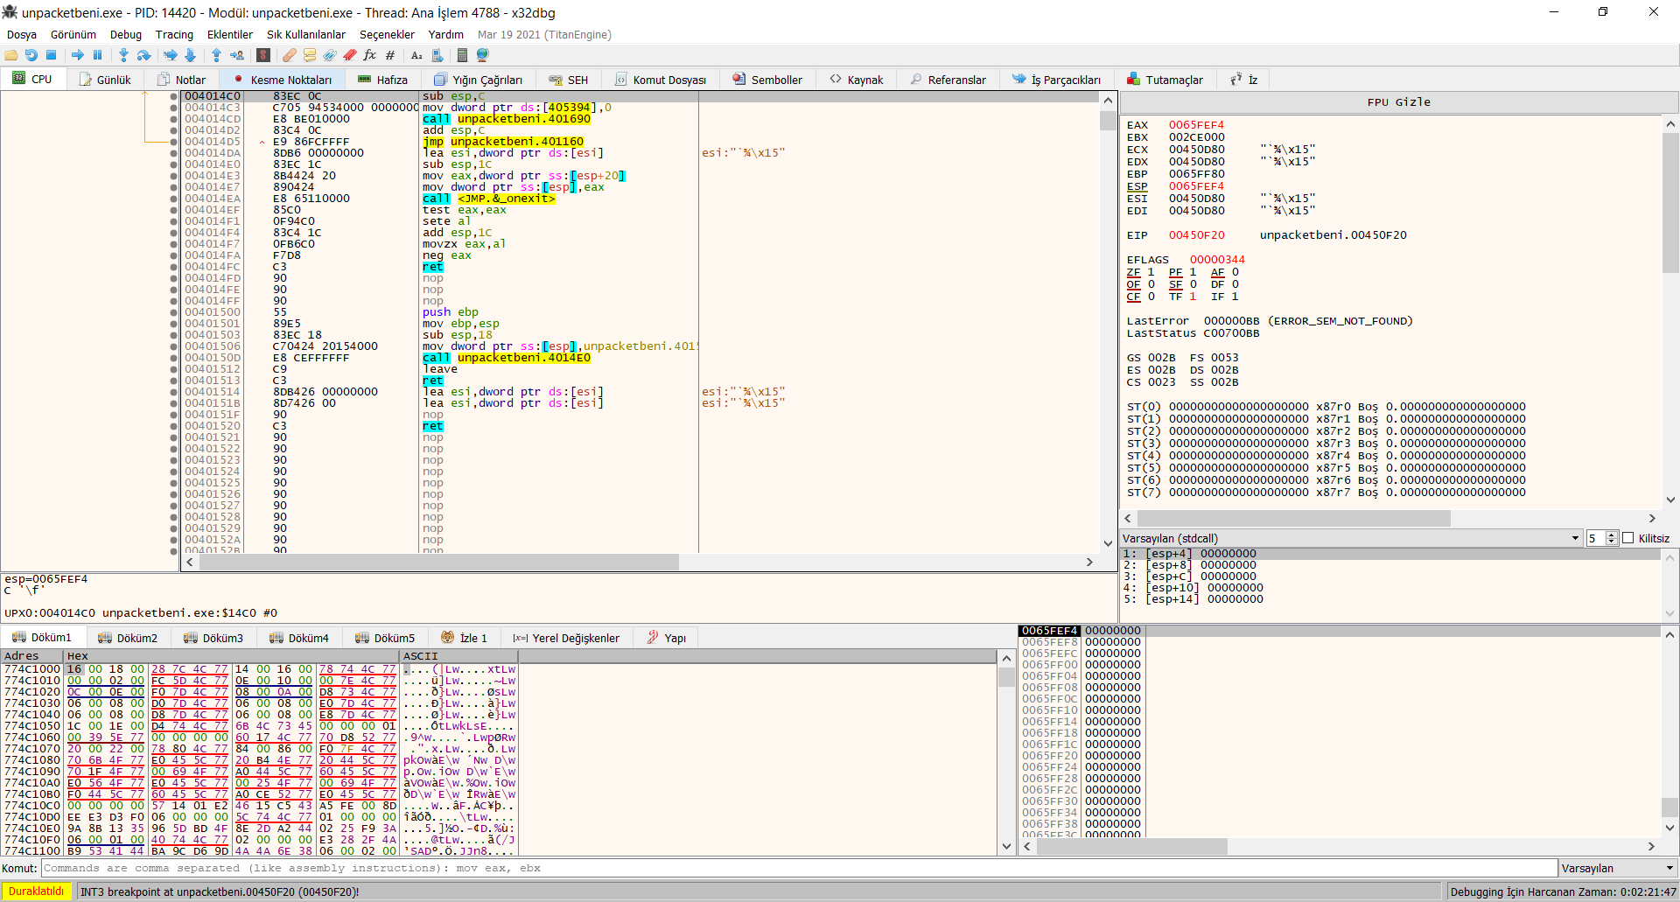Open the calculator tool icon
1680x902 pixels.
point(462,55)
